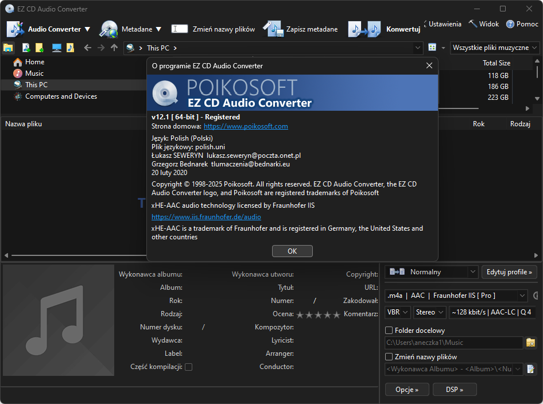Viewport: 543px width, 404px height.
Task: Select Music in the folder tree
Action: (x=34, y=73)
